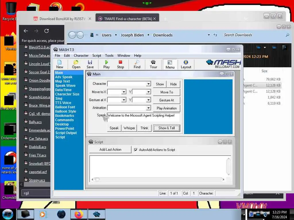Click the MASH taskbar icon
The height and width of the screenshot is (220, 294).
96,214
